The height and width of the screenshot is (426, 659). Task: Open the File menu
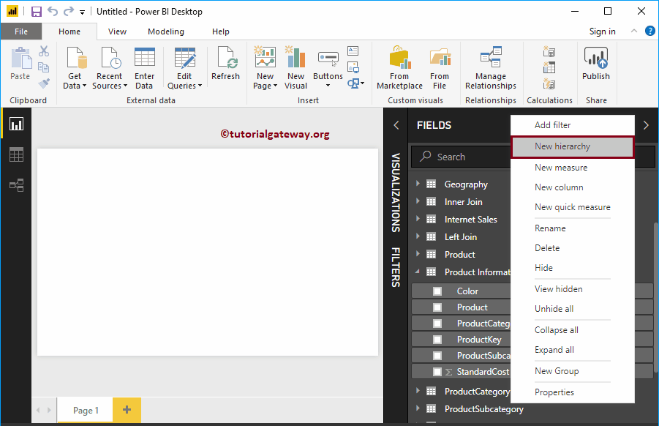pyautogui.click(x=21, y=31)
